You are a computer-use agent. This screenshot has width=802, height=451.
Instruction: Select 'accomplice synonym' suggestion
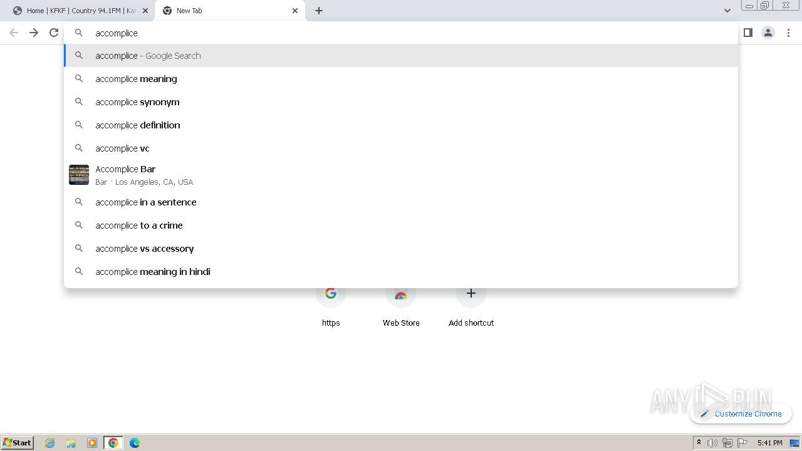pos(401,101)
